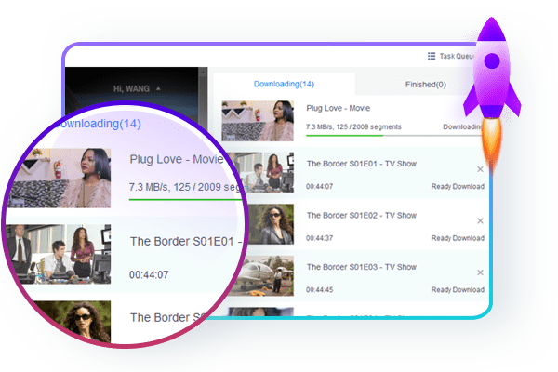Remove The Border S01E02 with its X button
This screenshot has height=372, width=558.
(x=480, y=220)
